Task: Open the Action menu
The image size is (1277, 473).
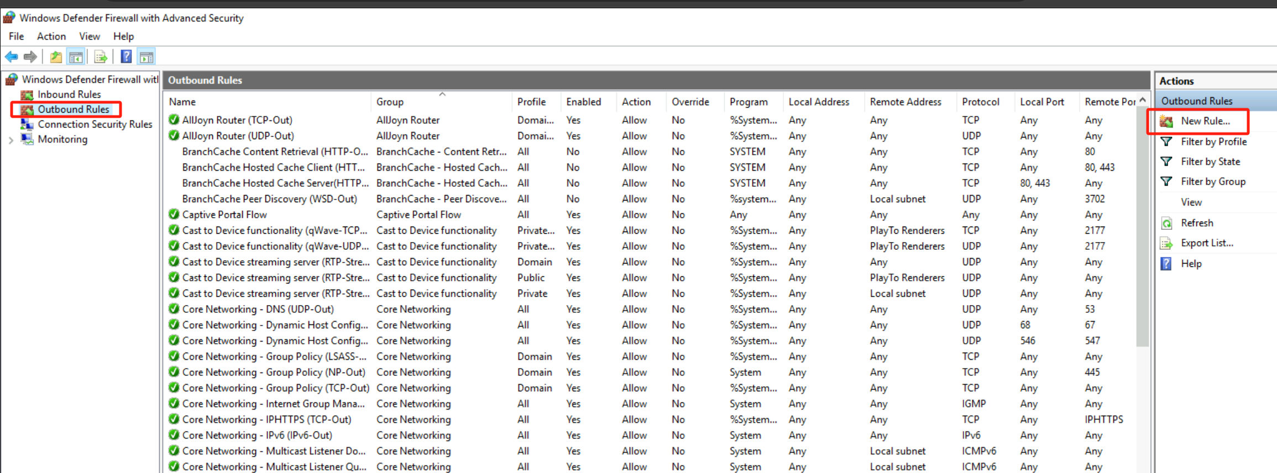Action: pos(51,36)
